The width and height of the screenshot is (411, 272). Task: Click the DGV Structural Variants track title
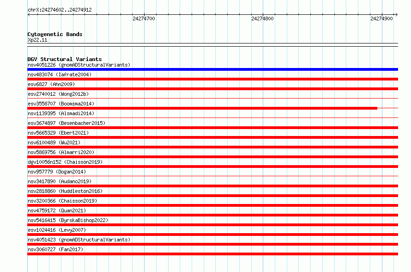(x=65, y=59)
